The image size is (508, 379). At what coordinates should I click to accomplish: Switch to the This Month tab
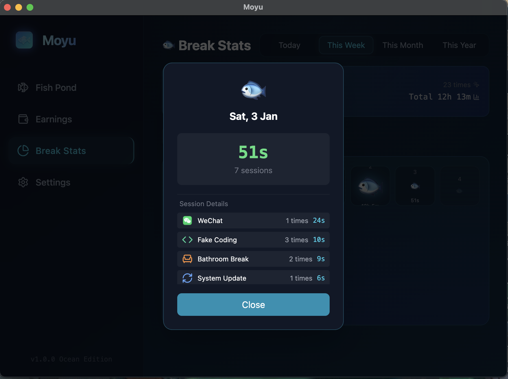403,45
